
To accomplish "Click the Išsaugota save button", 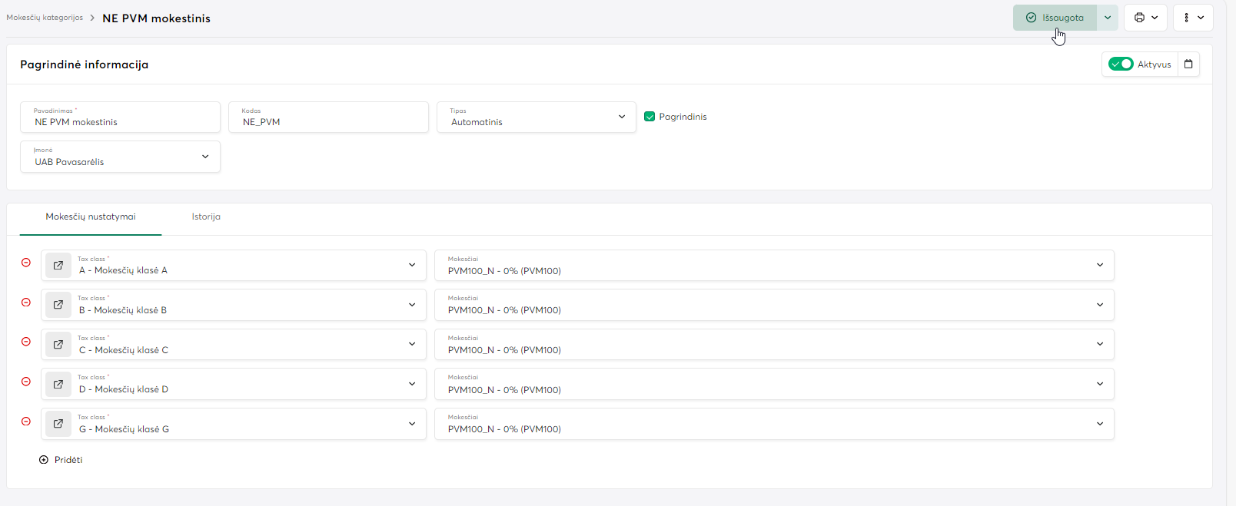I will [x=1055, y=18].
